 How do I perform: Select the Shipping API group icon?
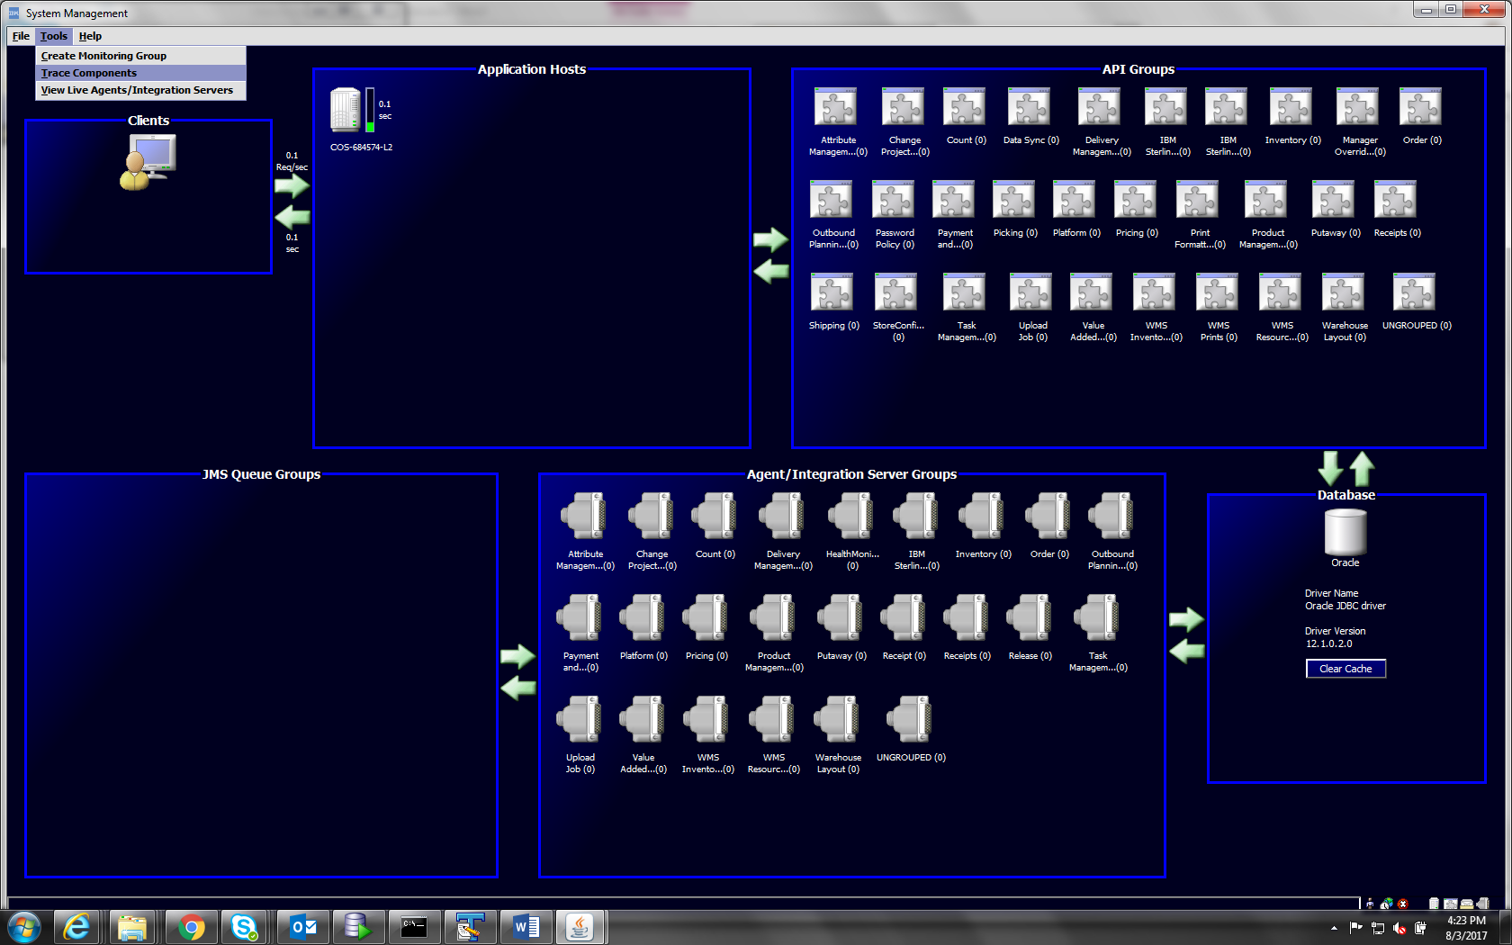pos(832,293)
